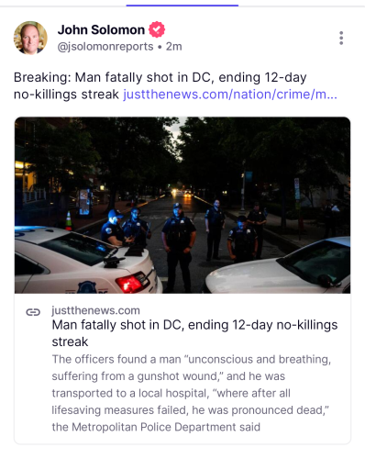
Task: Open the John Solomon display name
Action: click(x=101, y=29)
